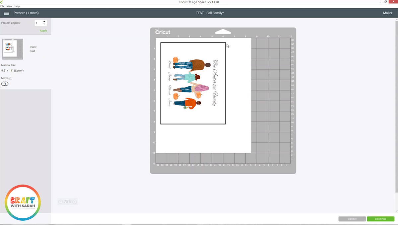
Task: Click the Prepare (1 mats) title
Action: click(26, 13)
